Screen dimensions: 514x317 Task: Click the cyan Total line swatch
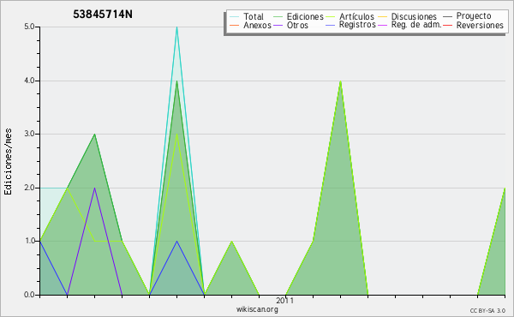click(x=235, y=16)
